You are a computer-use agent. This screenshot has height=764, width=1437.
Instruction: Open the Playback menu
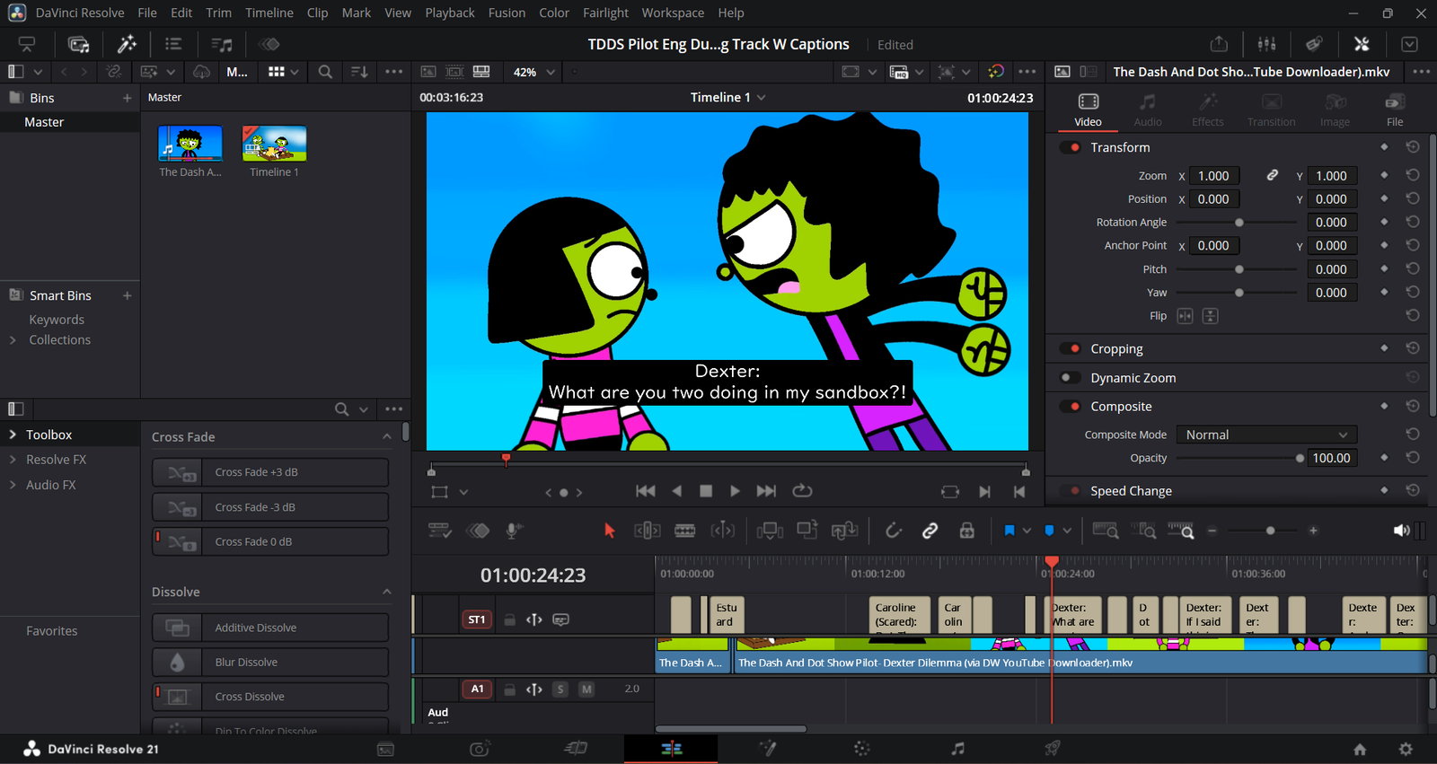click(450, 13)
